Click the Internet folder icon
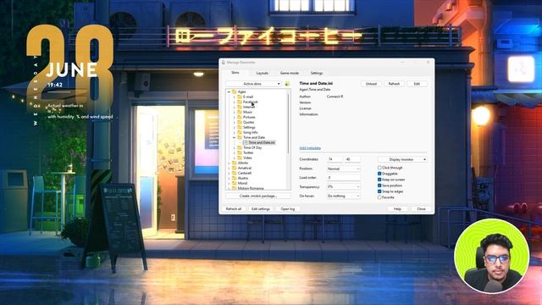 240,107
